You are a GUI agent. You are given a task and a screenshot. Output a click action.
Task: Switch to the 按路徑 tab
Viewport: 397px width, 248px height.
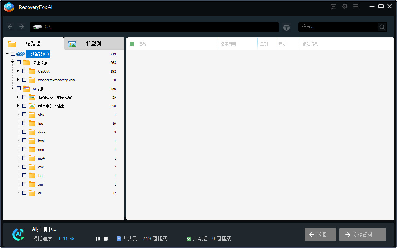click(x=33, y=43)
